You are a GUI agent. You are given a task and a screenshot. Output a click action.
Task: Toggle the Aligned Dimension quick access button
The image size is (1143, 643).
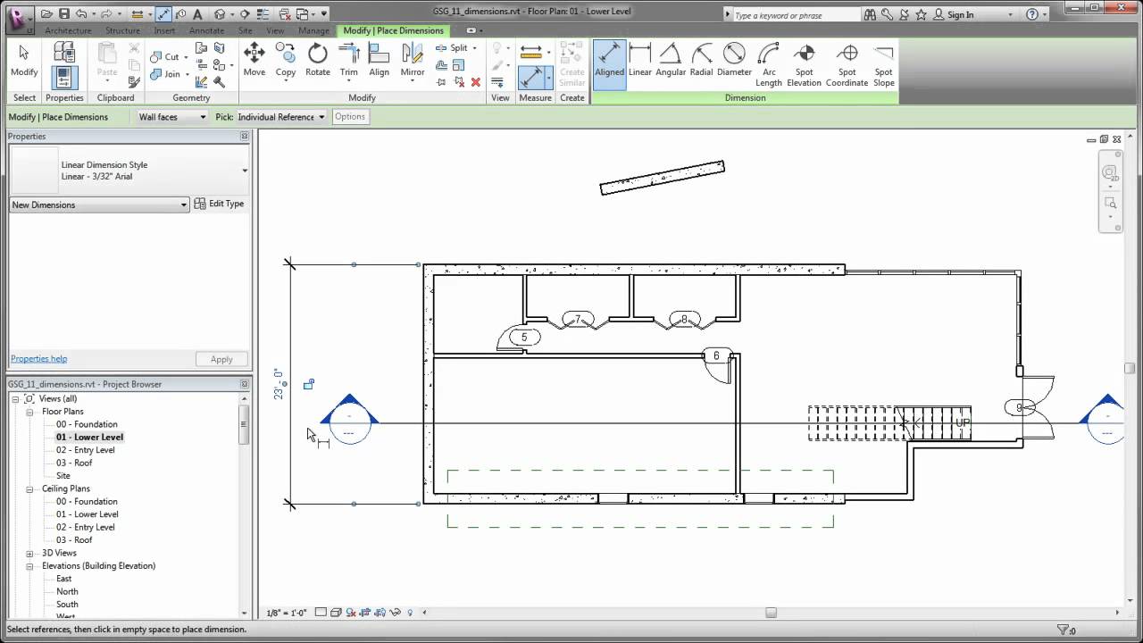point(163,14)
